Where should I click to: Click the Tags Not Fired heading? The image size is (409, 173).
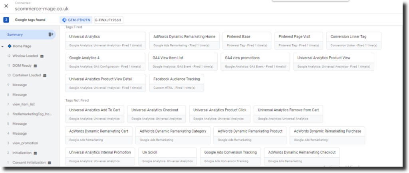pos(77,100)
